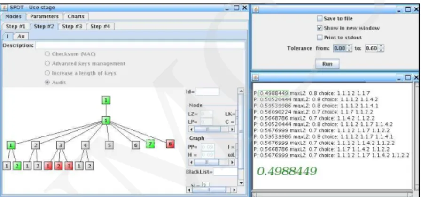Select the red node 8 in the graph
Viewport: 421px width, 197px height.
170,144
